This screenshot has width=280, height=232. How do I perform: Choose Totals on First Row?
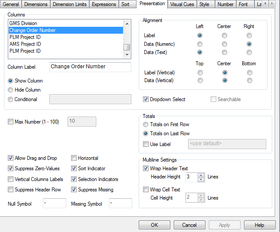pyautogui.click(x=146, y=124)
